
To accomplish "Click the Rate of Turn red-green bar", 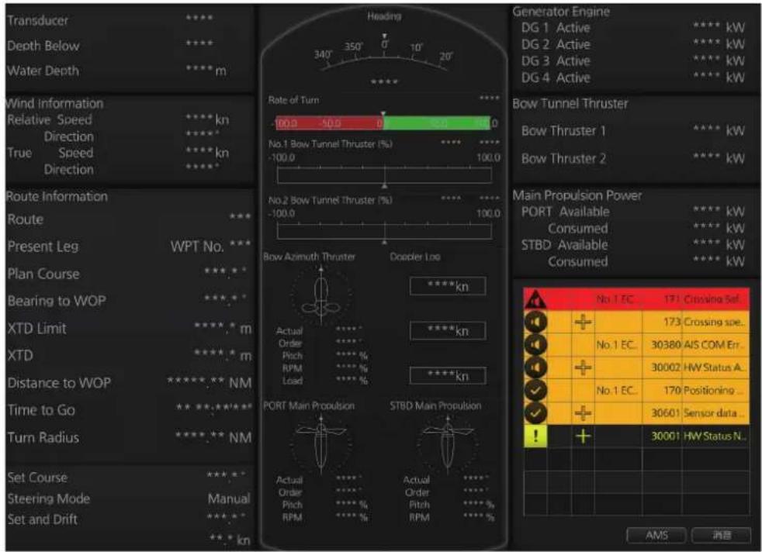I will pos(383,123).
